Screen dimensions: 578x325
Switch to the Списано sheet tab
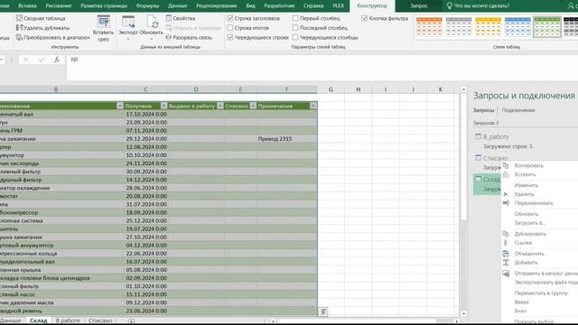[x=100, y=320]
